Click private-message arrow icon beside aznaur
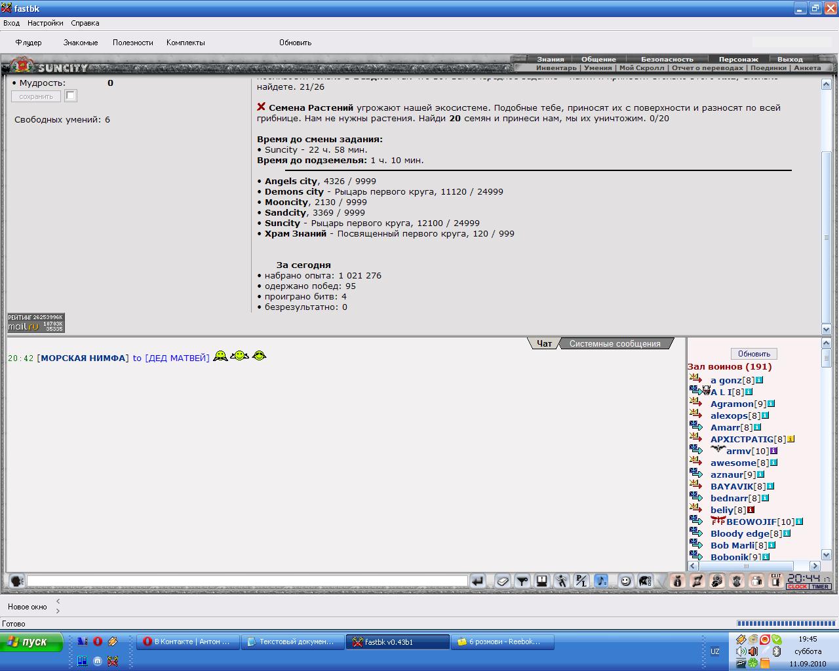The height and width of the screenshot is (671, 839). [696, 474]
